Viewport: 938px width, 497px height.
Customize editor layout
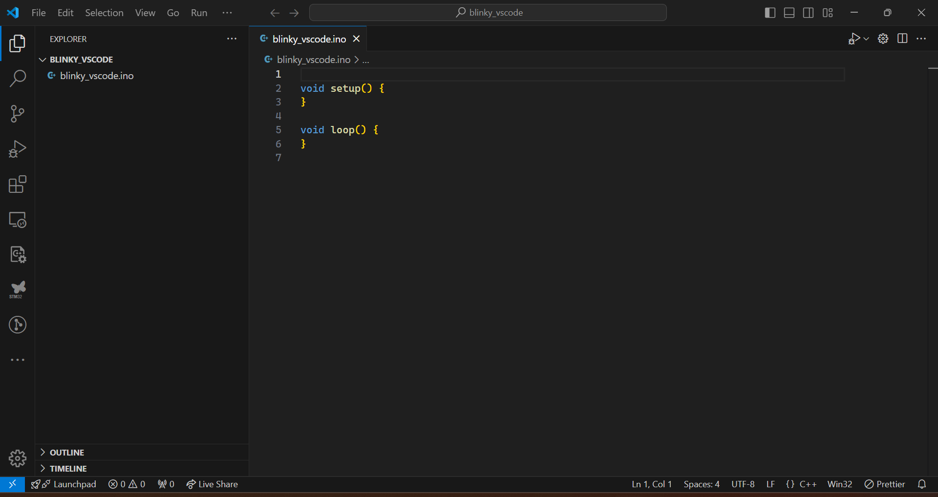828,13
